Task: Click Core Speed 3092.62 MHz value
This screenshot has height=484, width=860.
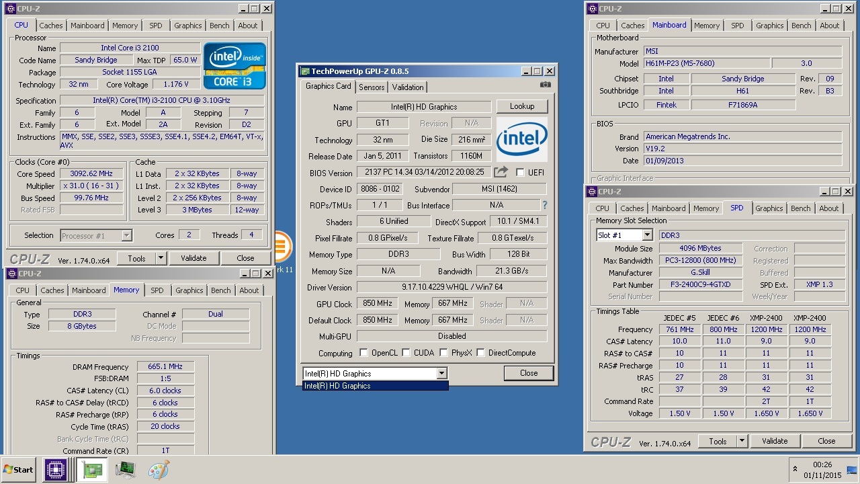Action: tap(92, 173)
